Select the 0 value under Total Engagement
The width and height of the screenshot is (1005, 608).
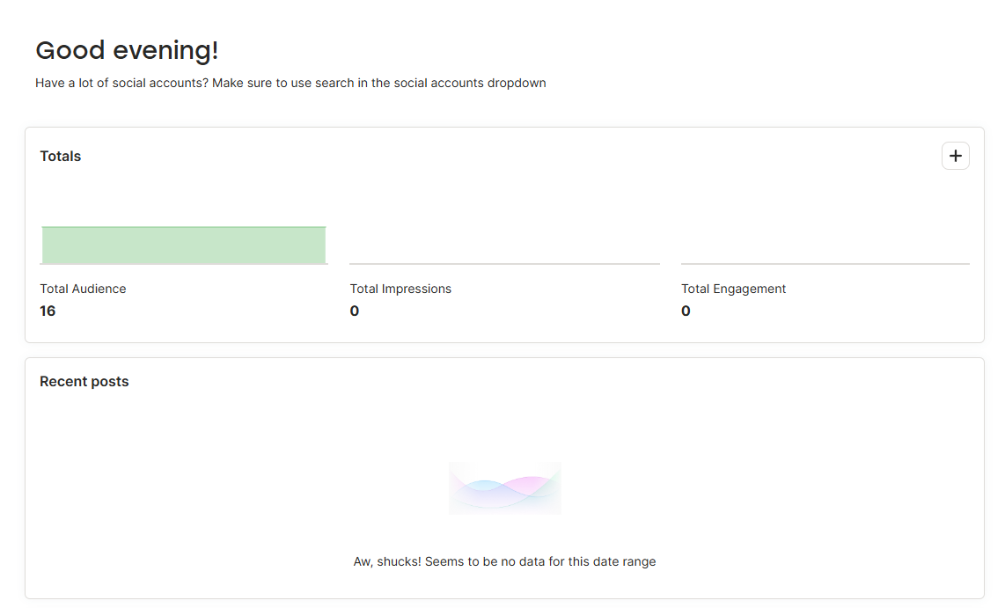point(686,311)
